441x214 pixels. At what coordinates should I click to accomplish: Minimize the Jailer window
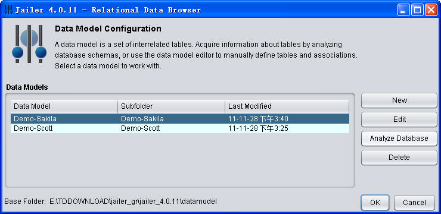403,10
